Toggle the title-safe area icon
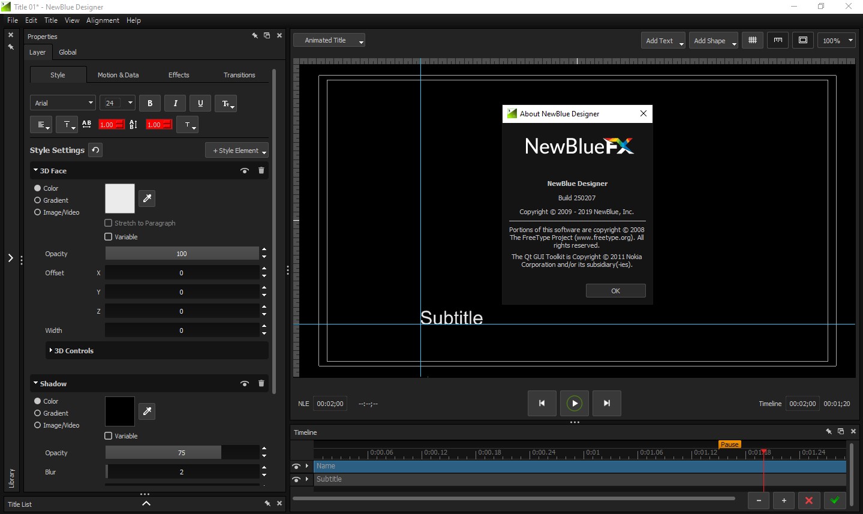The image size is (863, 514). pos(803,40)
